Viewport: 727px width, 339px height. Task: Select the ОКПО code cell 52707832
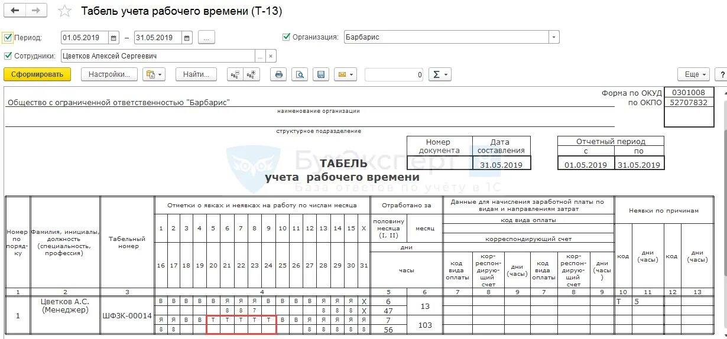(689, 102)
